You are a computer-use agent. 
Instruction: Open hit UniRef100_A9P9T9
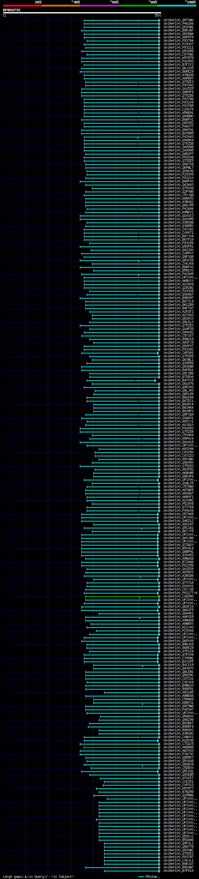[178, 37]
